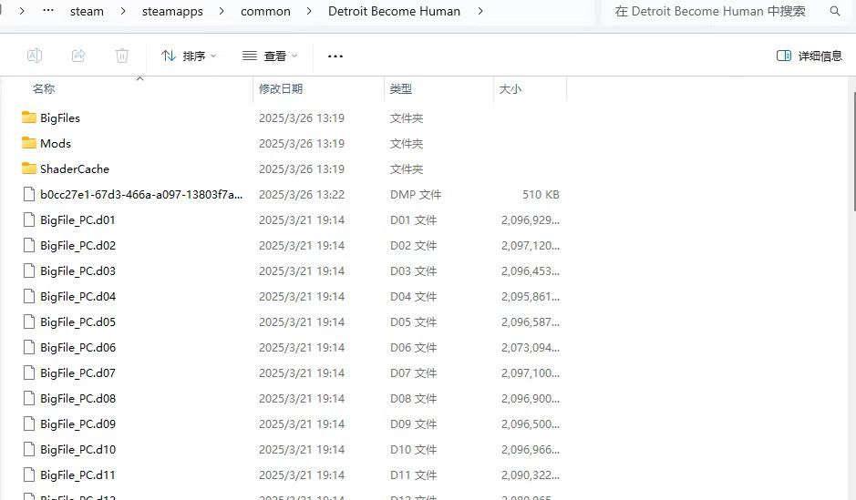Click the BigFile_PC.d06 file name
The height and width of the screenshot is (500, 856).
tap(77, 348)
